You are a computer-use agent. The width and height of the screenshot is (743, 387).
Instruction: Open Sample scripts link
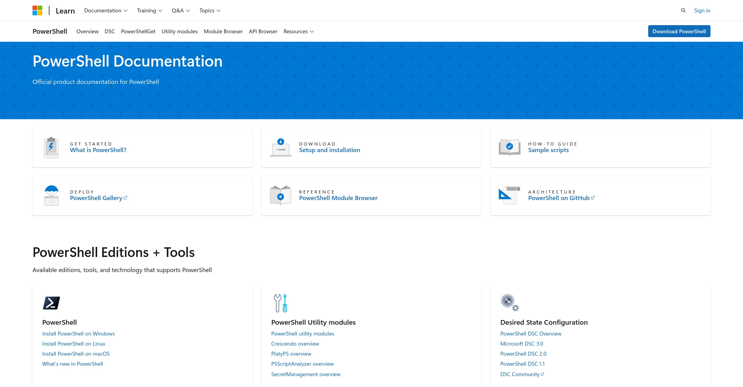click(548, 150)
